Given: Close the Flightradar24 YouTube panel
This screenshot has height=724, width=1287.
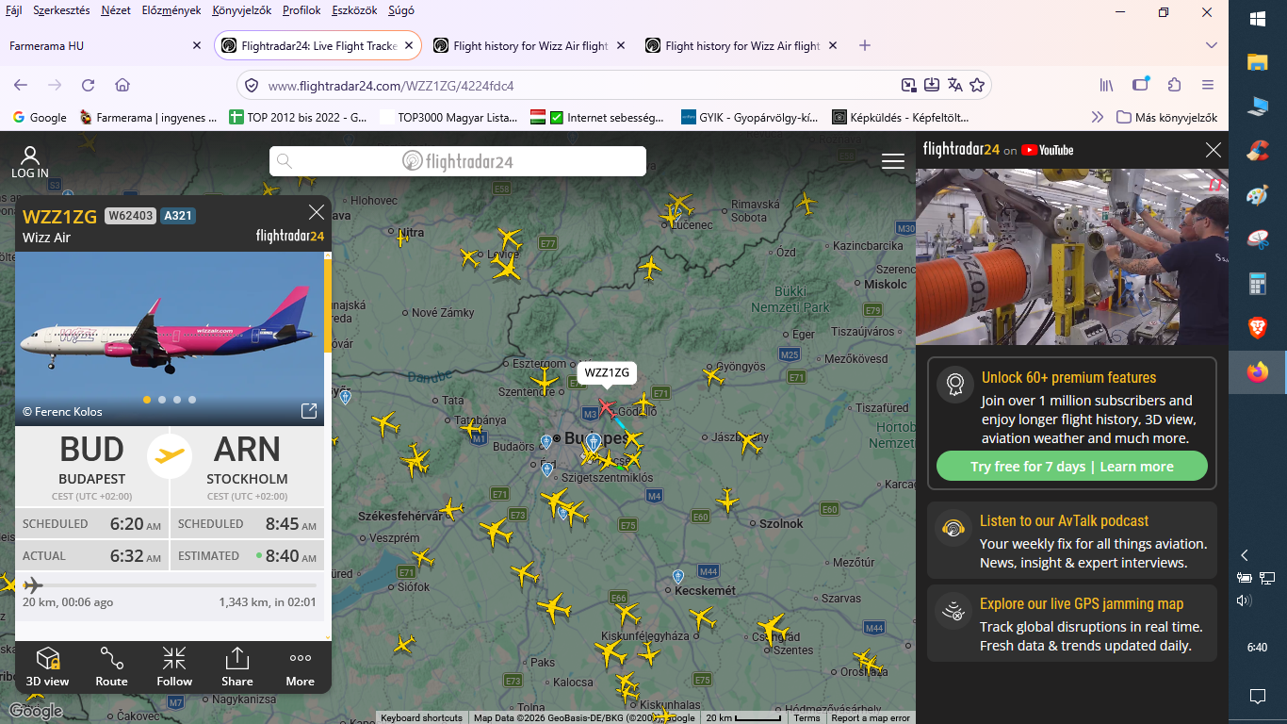Looking at the screenshot, I should click(x=1214, y=150).
